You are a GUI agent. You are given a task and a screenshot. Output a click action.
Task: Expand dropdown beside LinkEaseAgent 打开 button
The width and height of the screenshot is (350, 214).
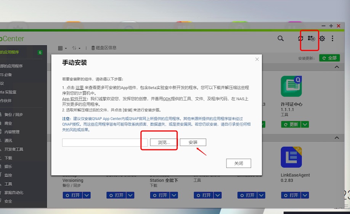[x=305, y=195]
